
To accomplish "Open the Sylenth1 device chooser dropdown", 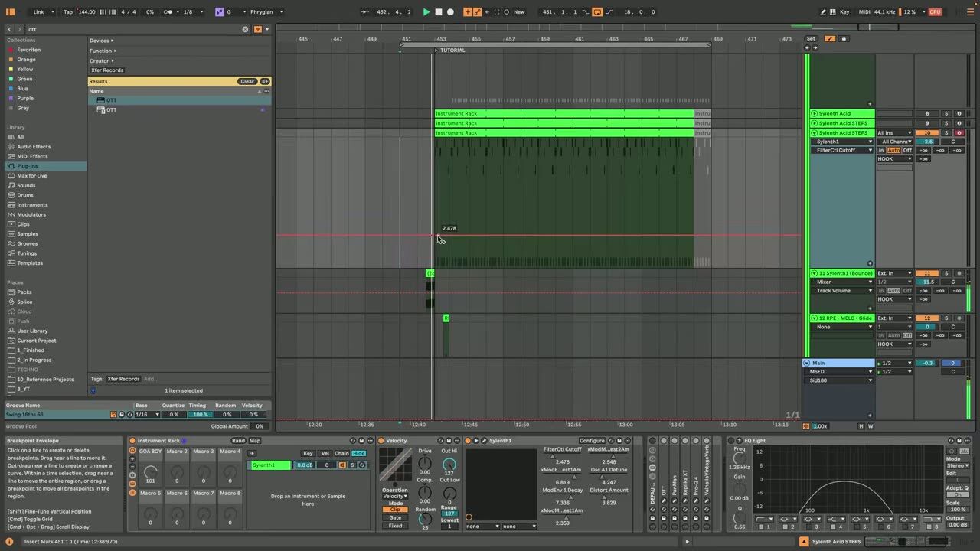I will (x=842, y=142).
